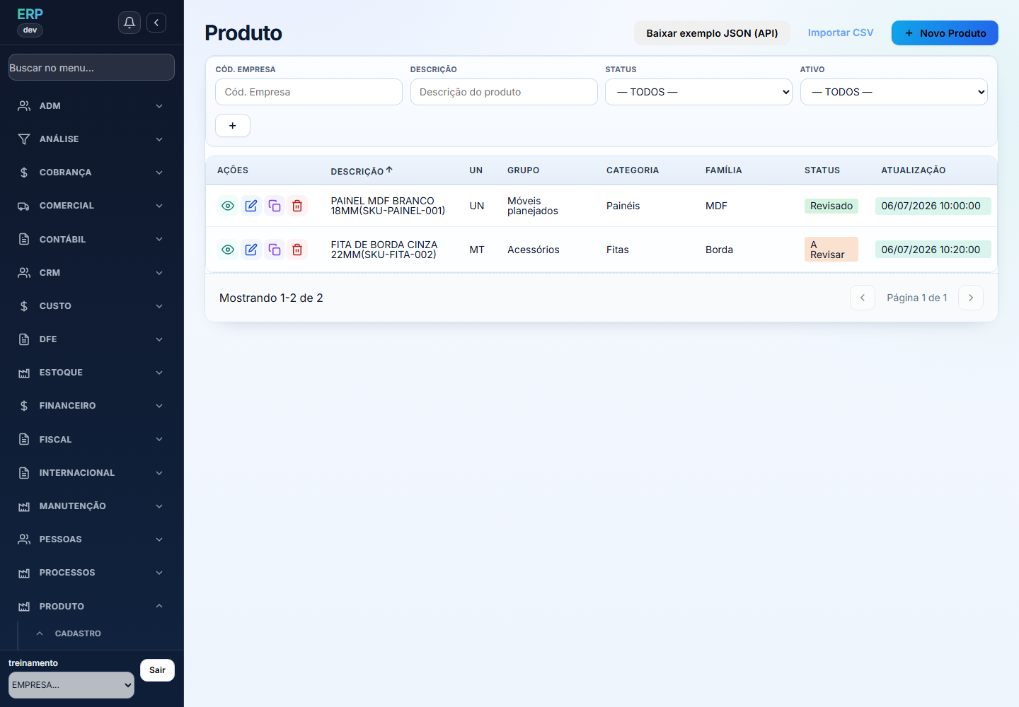Open the ATIVO filter dropdown
This screenshot has width=1019, height=707.
coord(894,92)
